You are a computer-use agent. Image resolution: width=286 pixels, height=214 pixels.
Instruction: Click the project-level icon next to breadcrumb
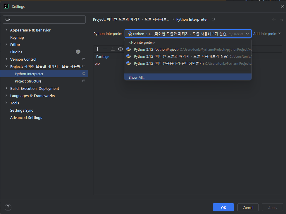213,19
